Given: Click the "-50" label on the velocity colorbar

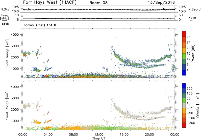Looking at the screenshot, I should [x=190, y=113].
